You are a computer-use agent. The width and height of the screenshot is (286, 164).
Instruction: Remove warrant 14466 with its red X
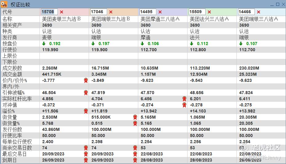coord(259,12)
